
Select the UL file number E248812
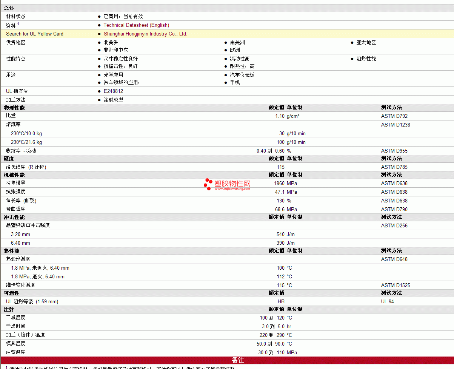point(113,91)
